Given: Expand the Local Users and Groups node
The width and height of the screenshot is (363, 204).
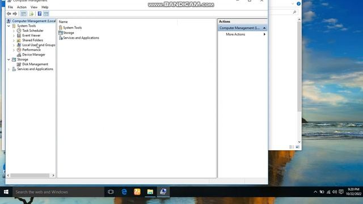Looking at the screenshot, I should (14, 45).
